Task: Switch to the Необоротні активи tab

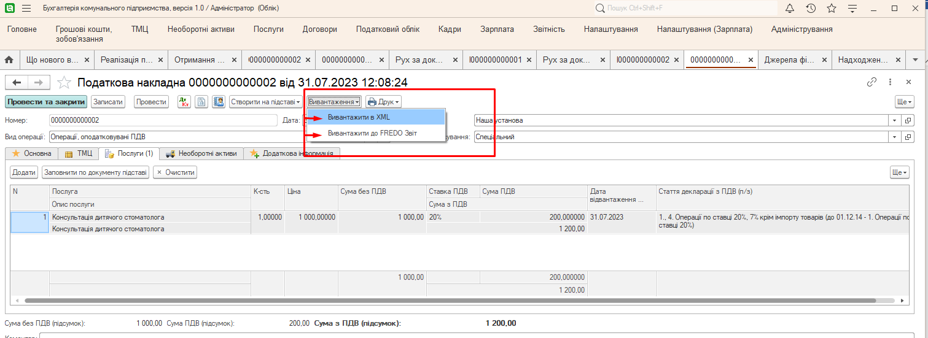Action: pos(201,153)
